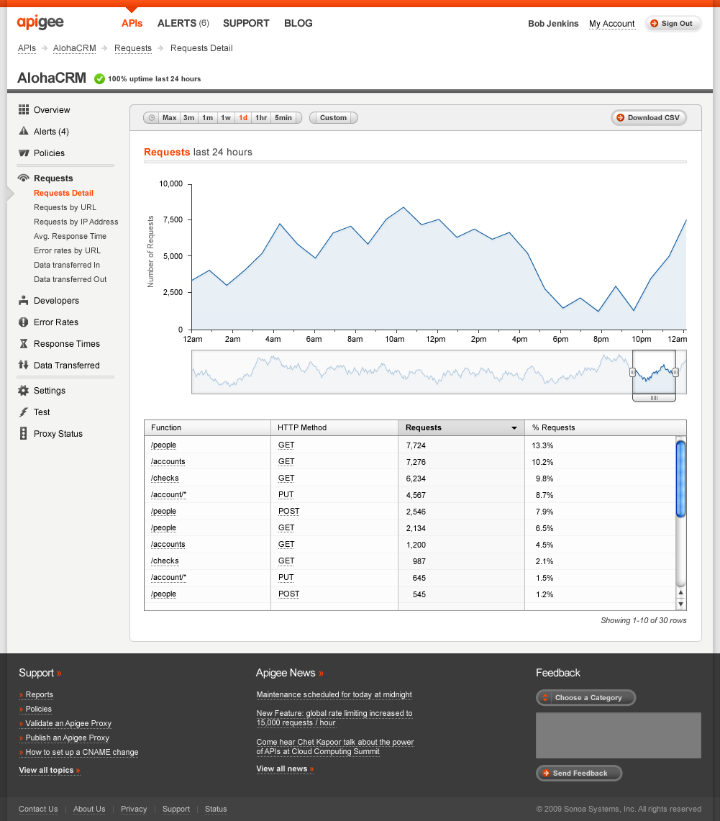Click the Requests column sort arrow
The width and height of the screenshot is (720, 821).
pyautogui.click(x=514, y=428)
